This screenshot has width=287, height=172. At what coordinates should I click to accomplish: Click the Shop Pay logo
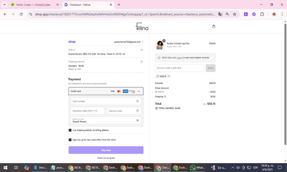point(72,42)
